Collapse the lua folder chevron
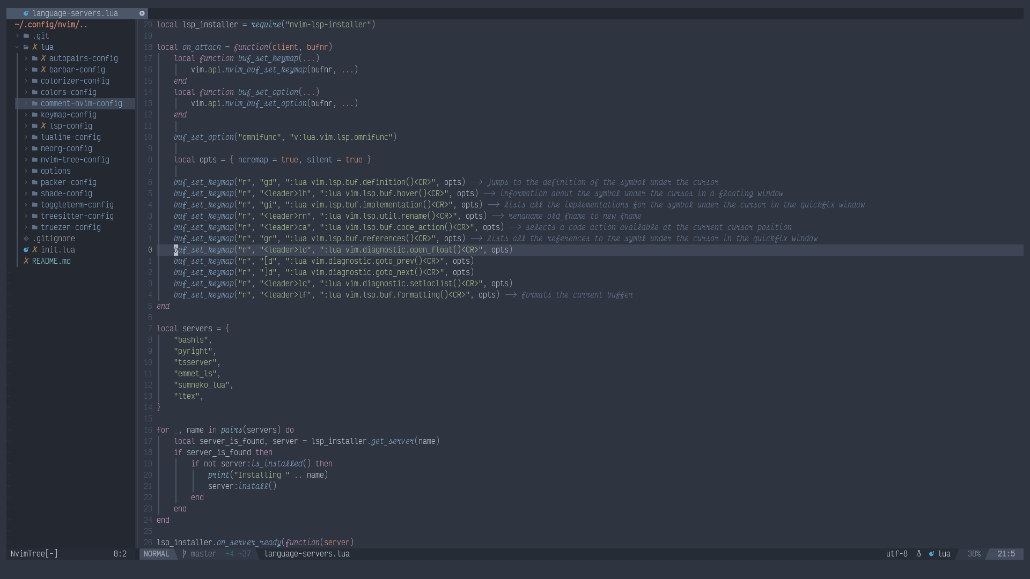Image resolution: width=1030 pixels, height=579 pixels. [x=17, y=47]
